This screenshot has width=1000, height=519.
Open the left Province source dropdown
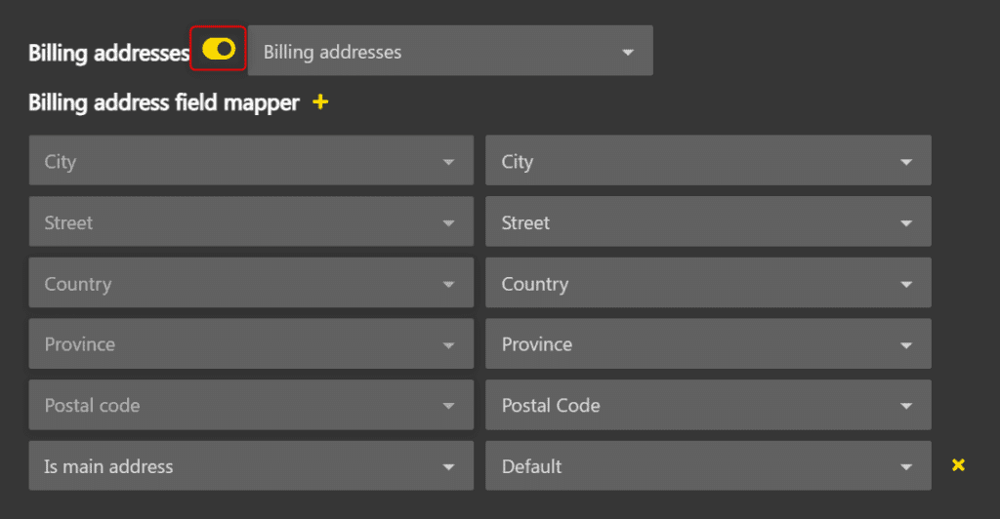pos(250,344)
